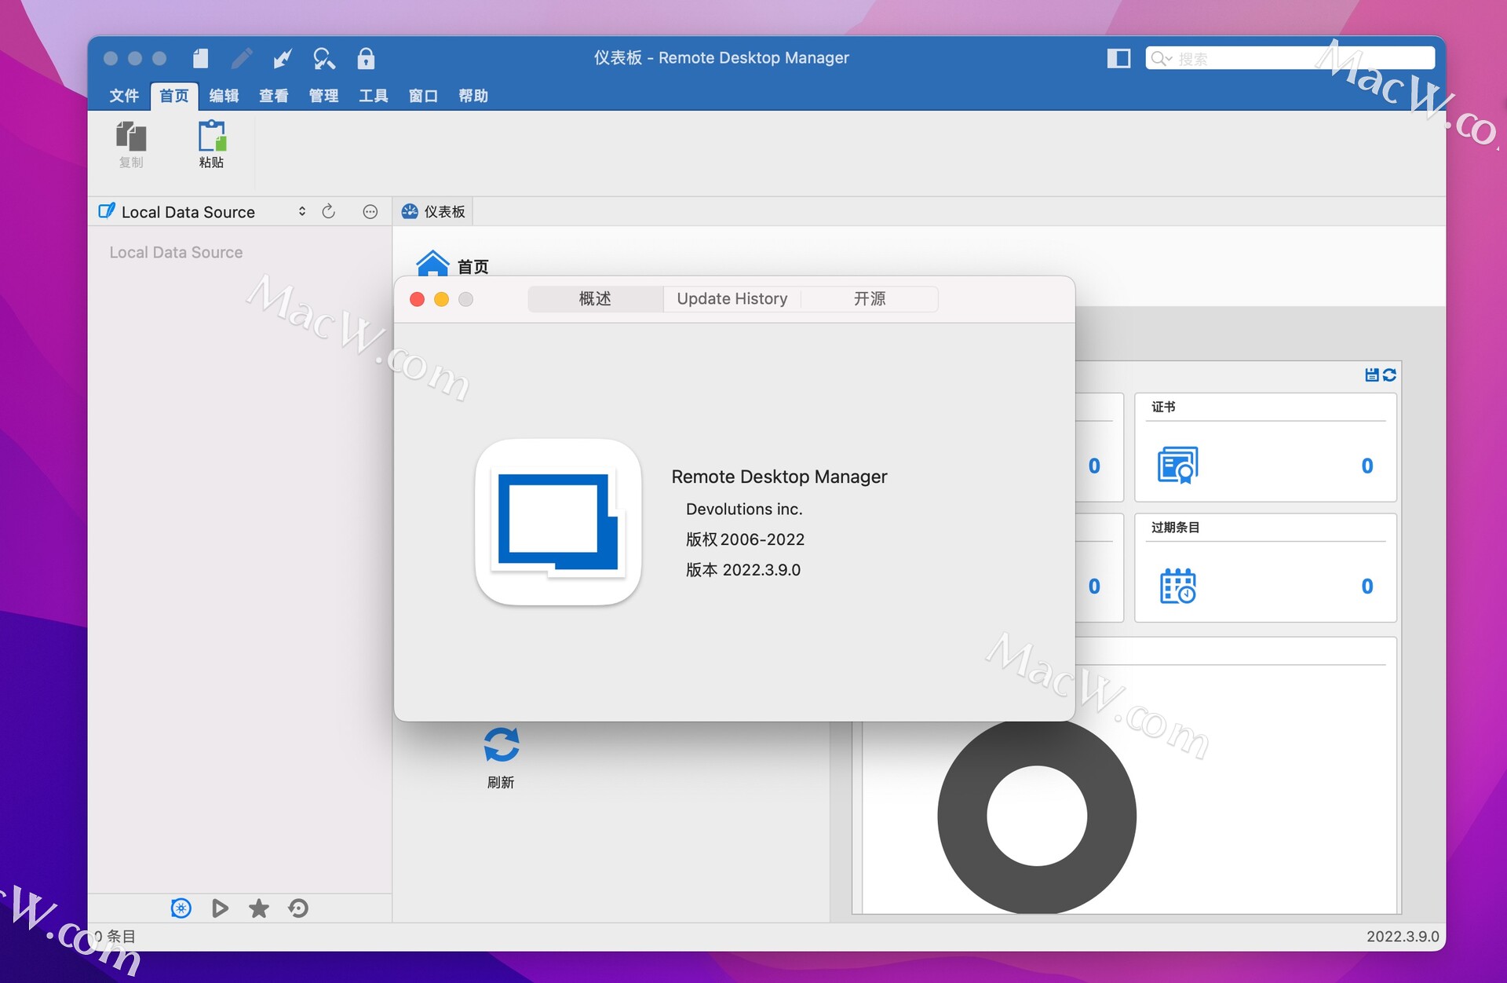Switch to the 概述 tab in About dialog

pyautogui.click(x=595, y=298)
